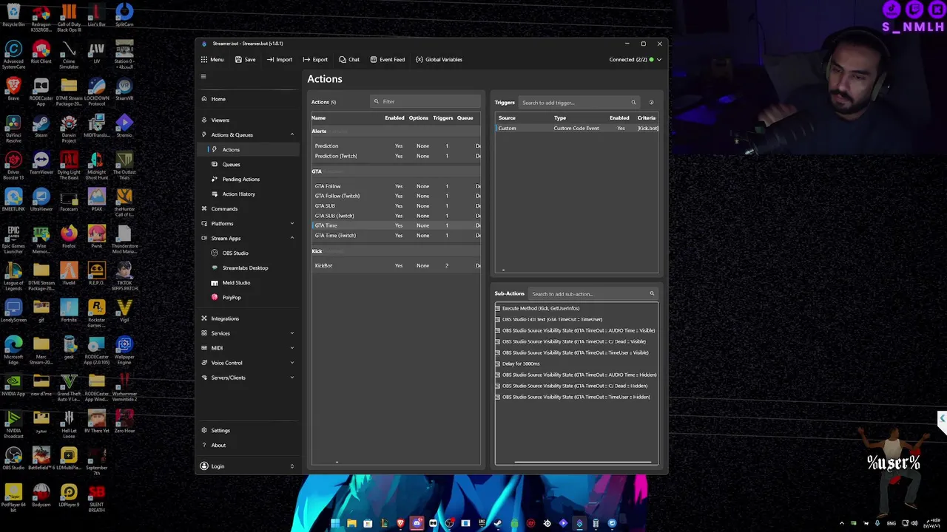
Task: Select the OBS Studio GDI Text sub-action
Action: coord(576,319)
